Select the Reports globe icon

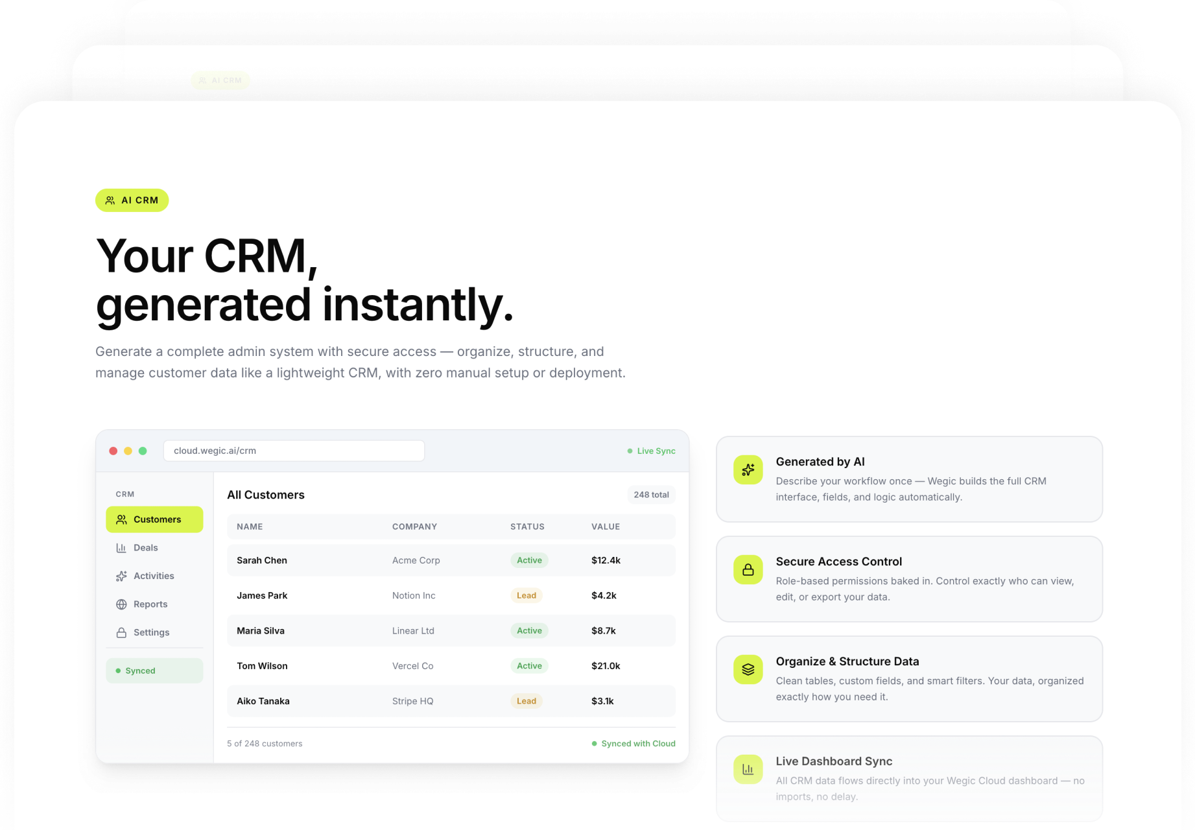(121, 604)
